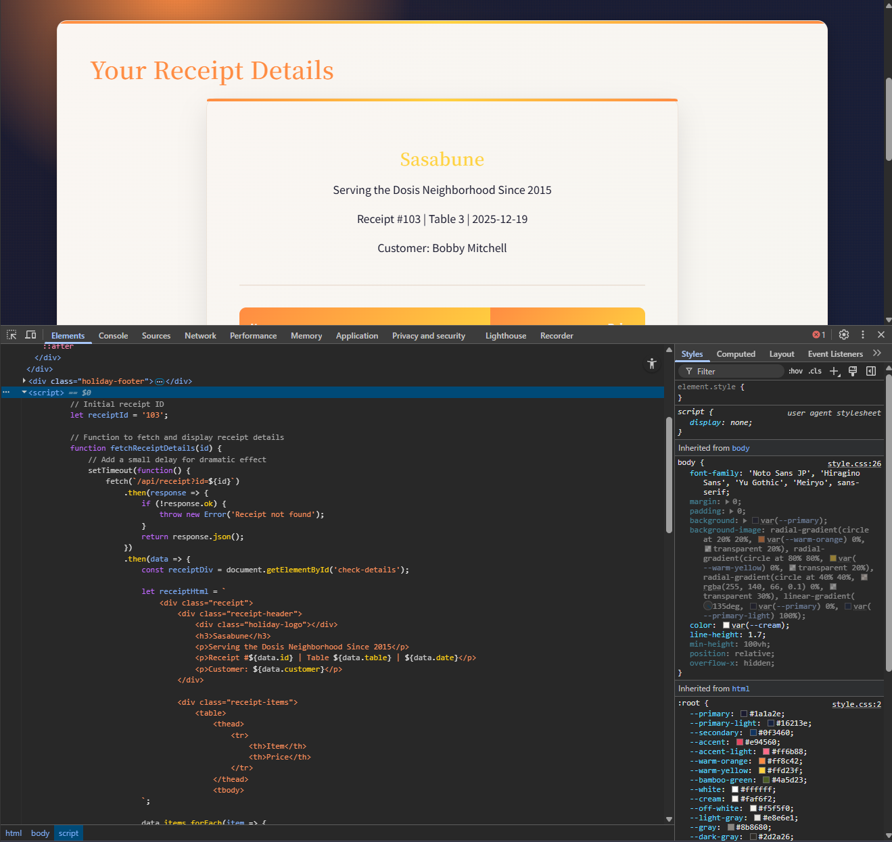Open DevTools Settings gear
The width and height of the screenshot is (892, 842).
point(843,335)
